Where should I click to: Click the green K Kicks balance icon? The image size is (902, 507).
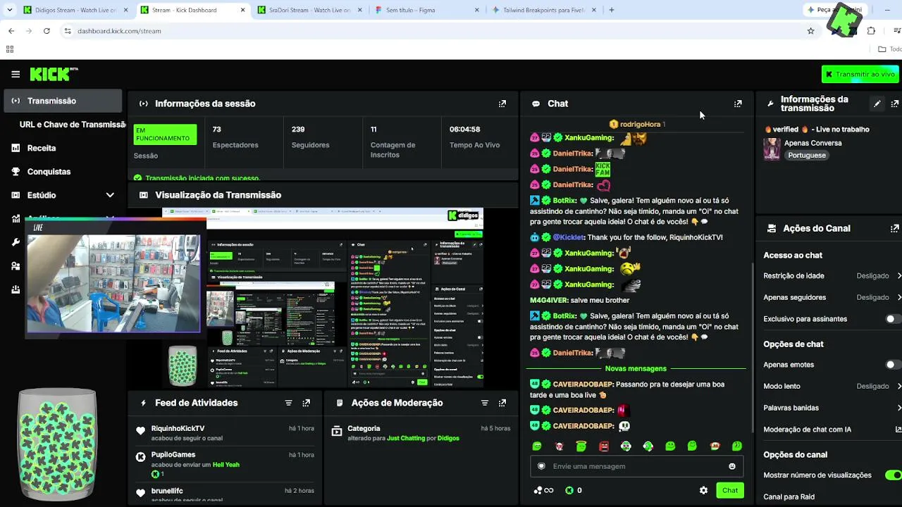pos(569,490)
